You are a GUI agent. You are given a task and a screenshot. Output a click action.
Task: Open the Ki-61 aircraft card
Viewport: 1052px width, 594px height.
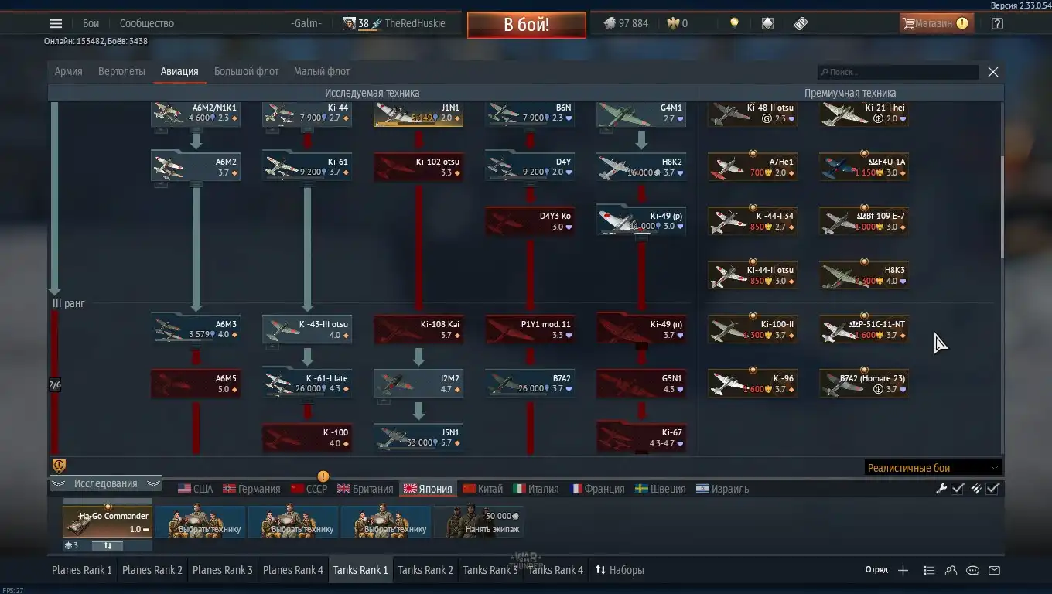pos(308,167)
